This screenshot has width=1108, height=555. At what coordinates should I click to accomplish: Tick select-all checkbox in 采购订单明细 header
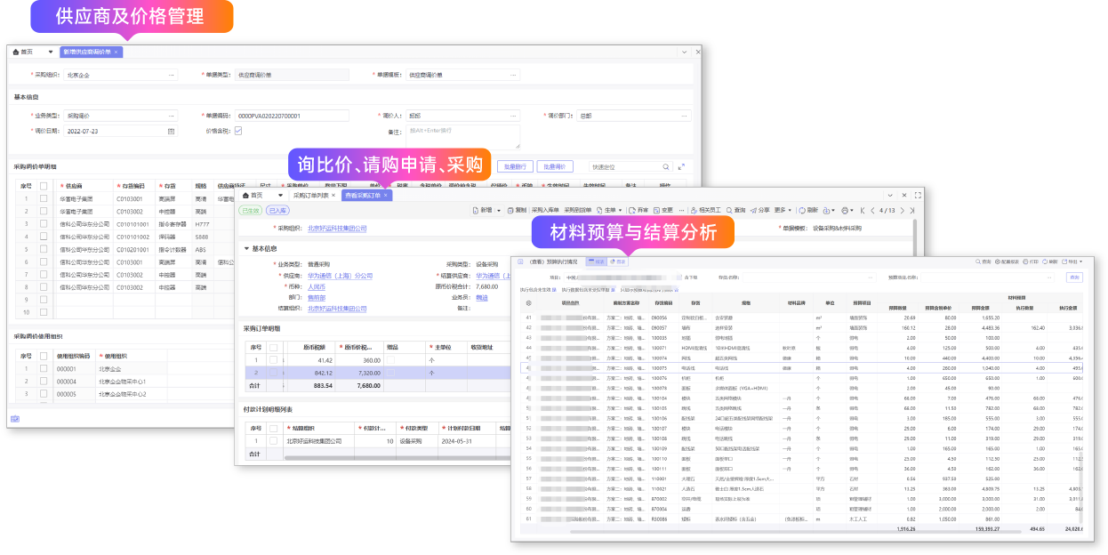(274, 347)
